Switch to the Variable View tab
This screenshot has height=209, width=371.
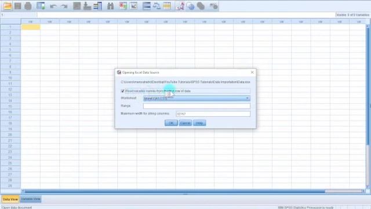(x=31, y=199)
